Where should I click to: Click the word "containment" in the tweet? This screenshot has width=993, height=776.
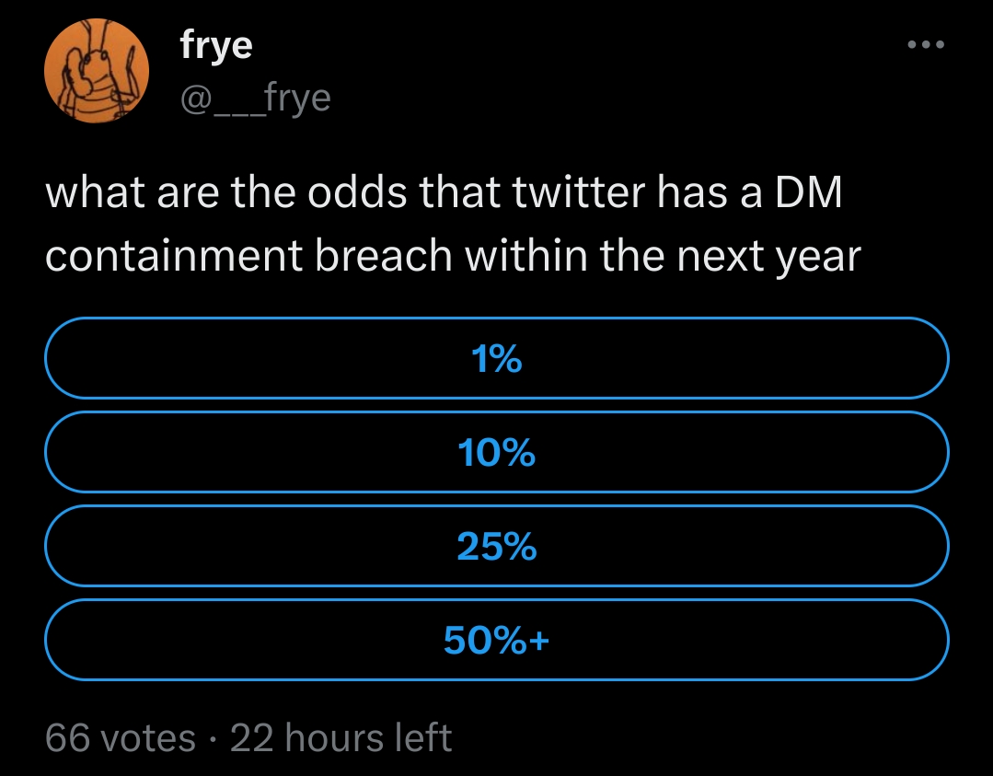click(174, 258)
